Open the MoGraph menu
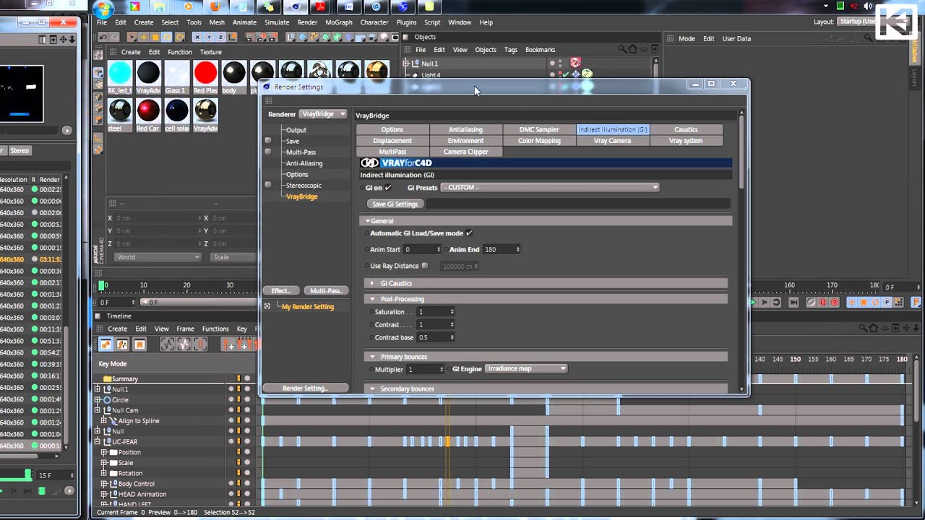 click(x=338, y=22)
